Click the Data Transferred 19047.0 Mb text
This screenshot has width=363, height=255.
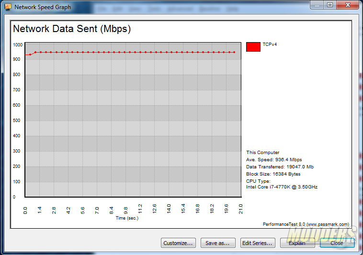[280, 167]
